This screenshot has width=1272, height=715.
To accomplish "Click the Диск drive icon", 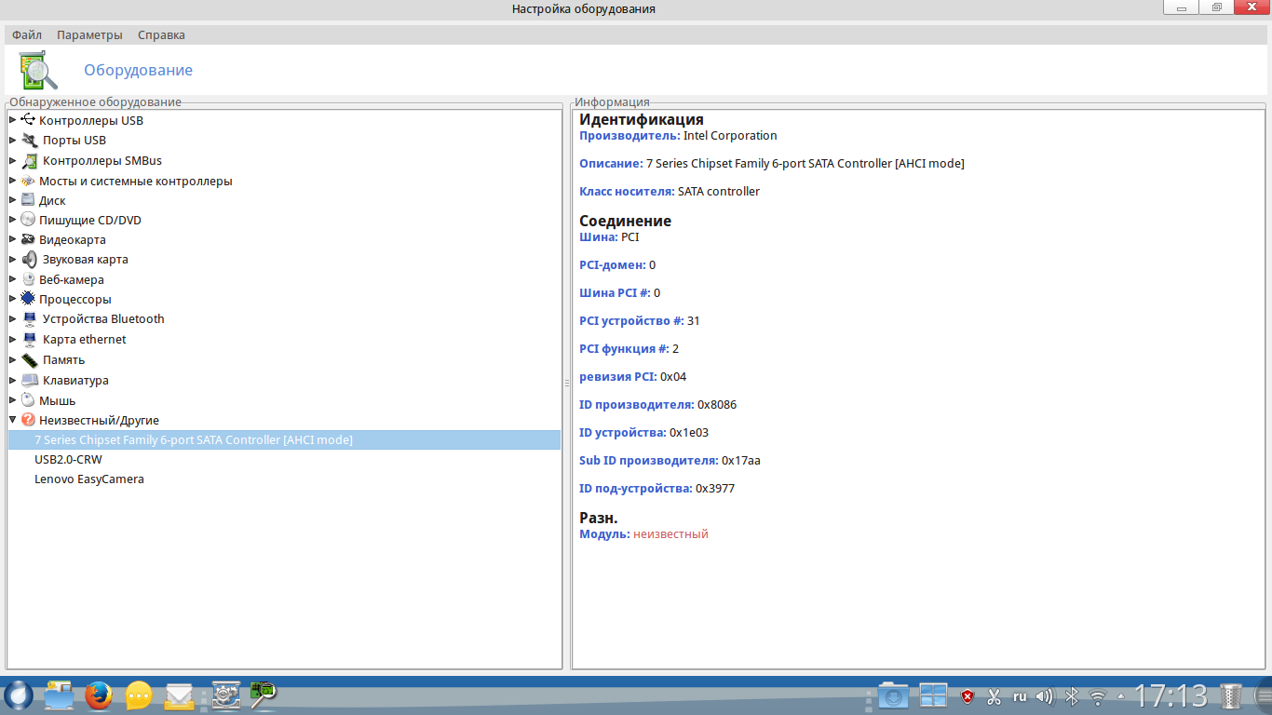I will 28,200.
